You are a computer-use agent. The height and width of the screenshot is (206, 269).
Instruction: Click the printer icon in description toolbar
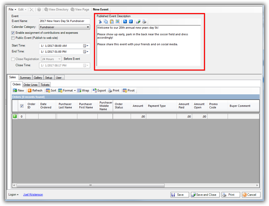pyautogui.click(x=144, y=22)
